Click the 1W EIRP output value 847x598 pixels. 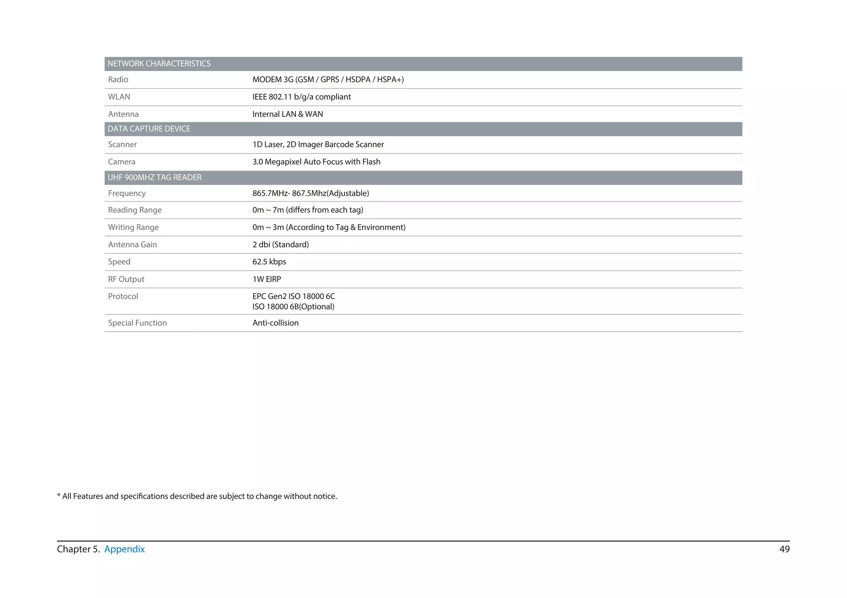click(x=266, y=279)
